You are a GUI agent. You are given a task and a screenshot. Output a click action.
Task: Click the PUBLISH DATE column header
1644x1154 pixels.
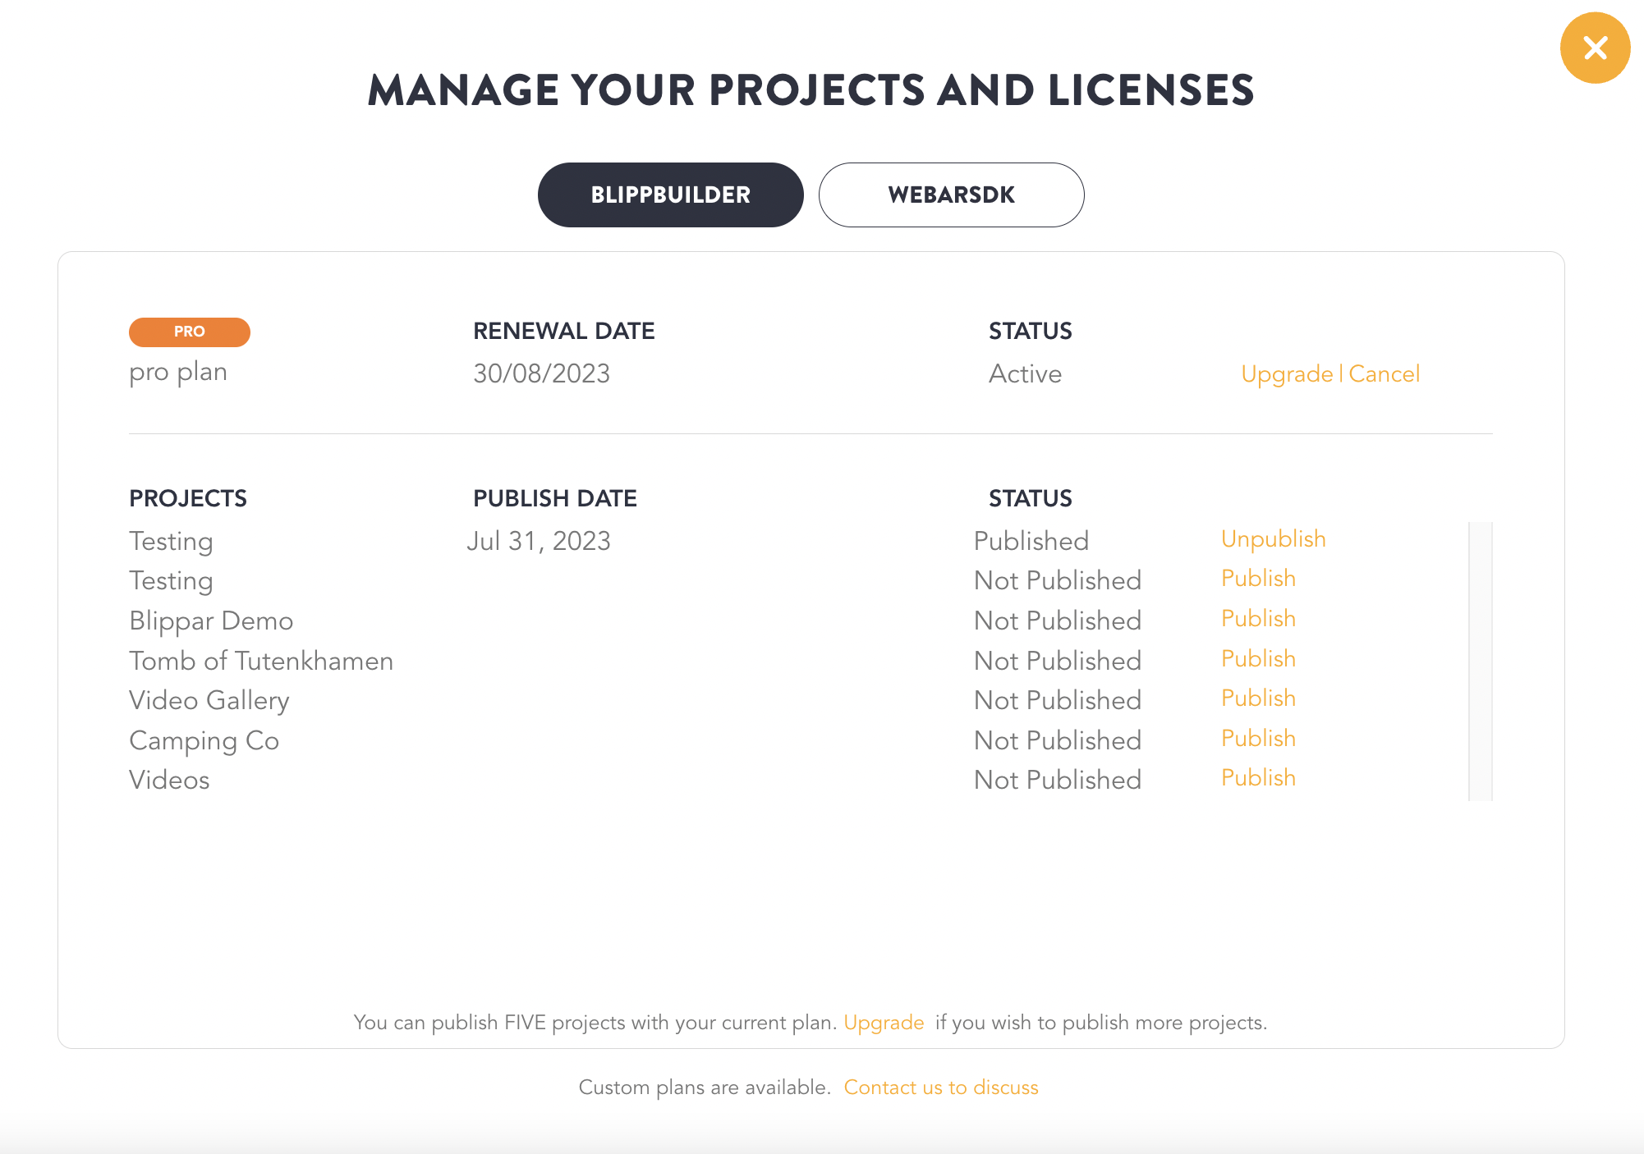pos(555,498)
